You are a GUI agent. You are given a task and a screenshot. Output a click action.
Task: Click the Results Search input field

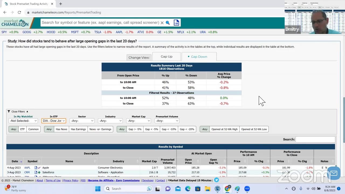point(315,139)
